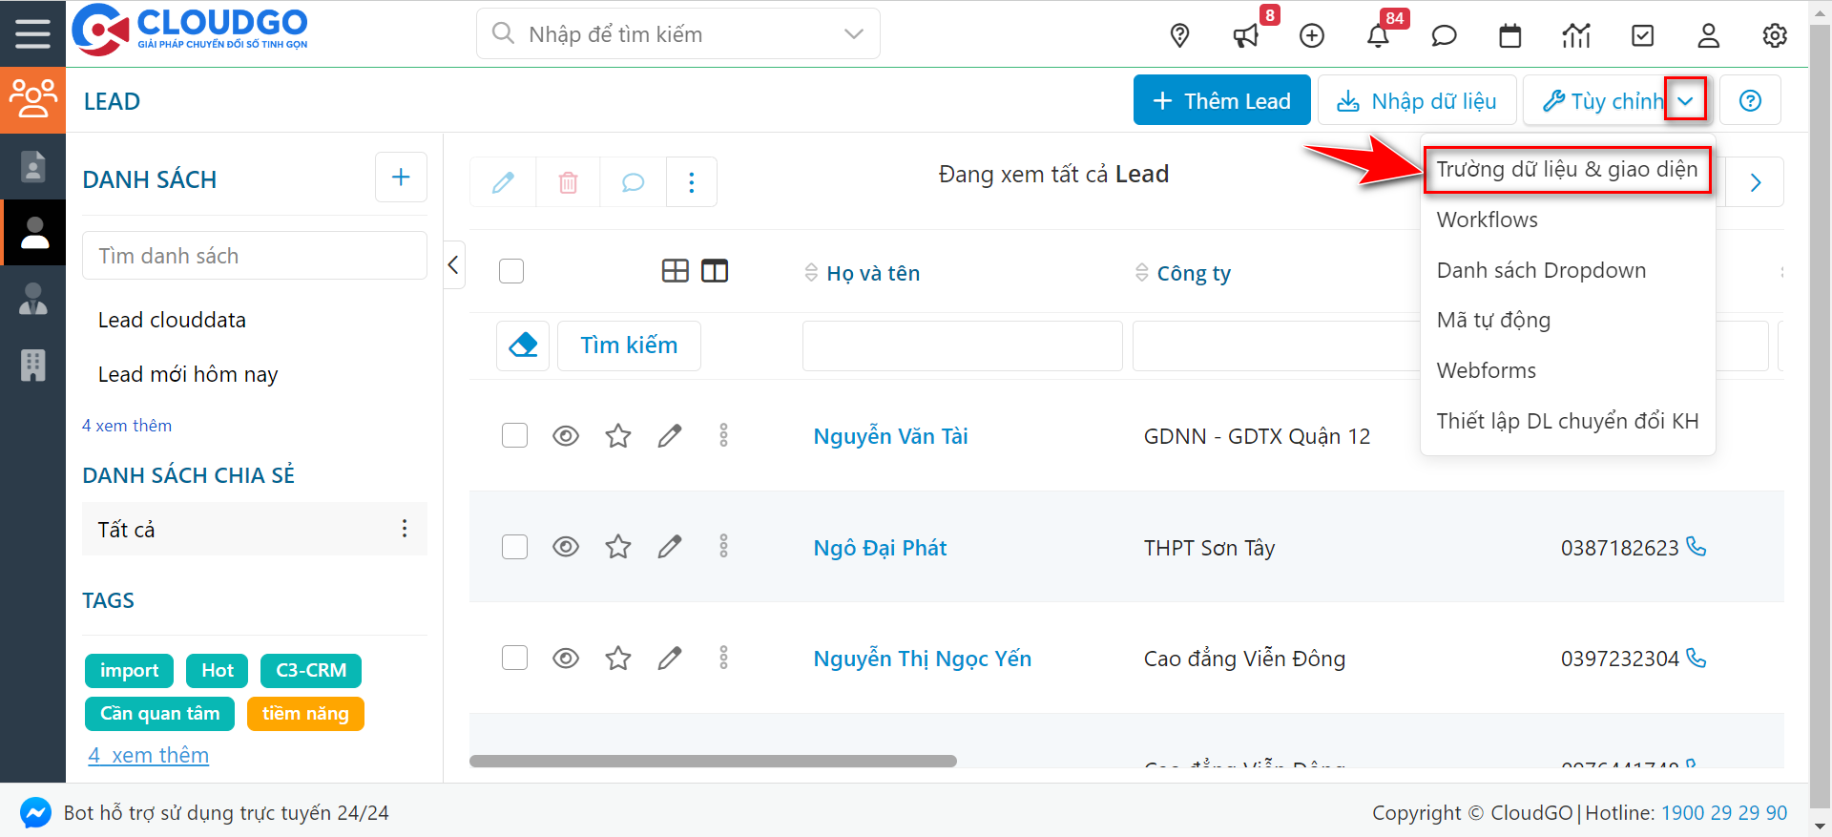The height and width of the screenshot is (837, 1832).
Task: Open the person sidebar icon
Action: [x=34, y=232]
